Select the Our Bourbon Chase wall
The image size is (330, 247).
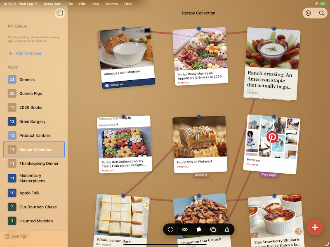point(34,207)
